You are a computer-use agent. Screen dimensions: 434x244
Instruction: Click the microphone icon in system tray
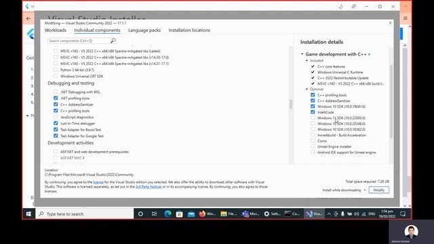[x=342, y=214]
